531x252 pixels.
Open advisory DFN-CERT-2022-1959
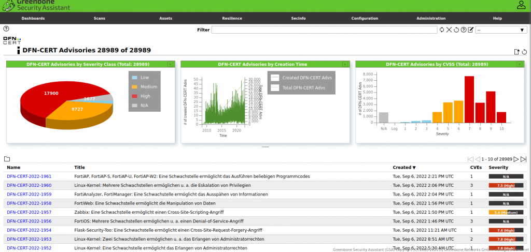(29, 194)
